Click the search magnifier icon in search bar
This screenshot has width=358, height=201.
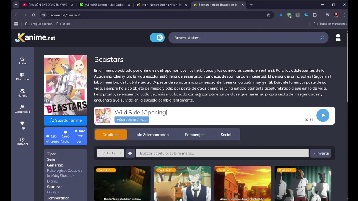[x=322, y=38]
